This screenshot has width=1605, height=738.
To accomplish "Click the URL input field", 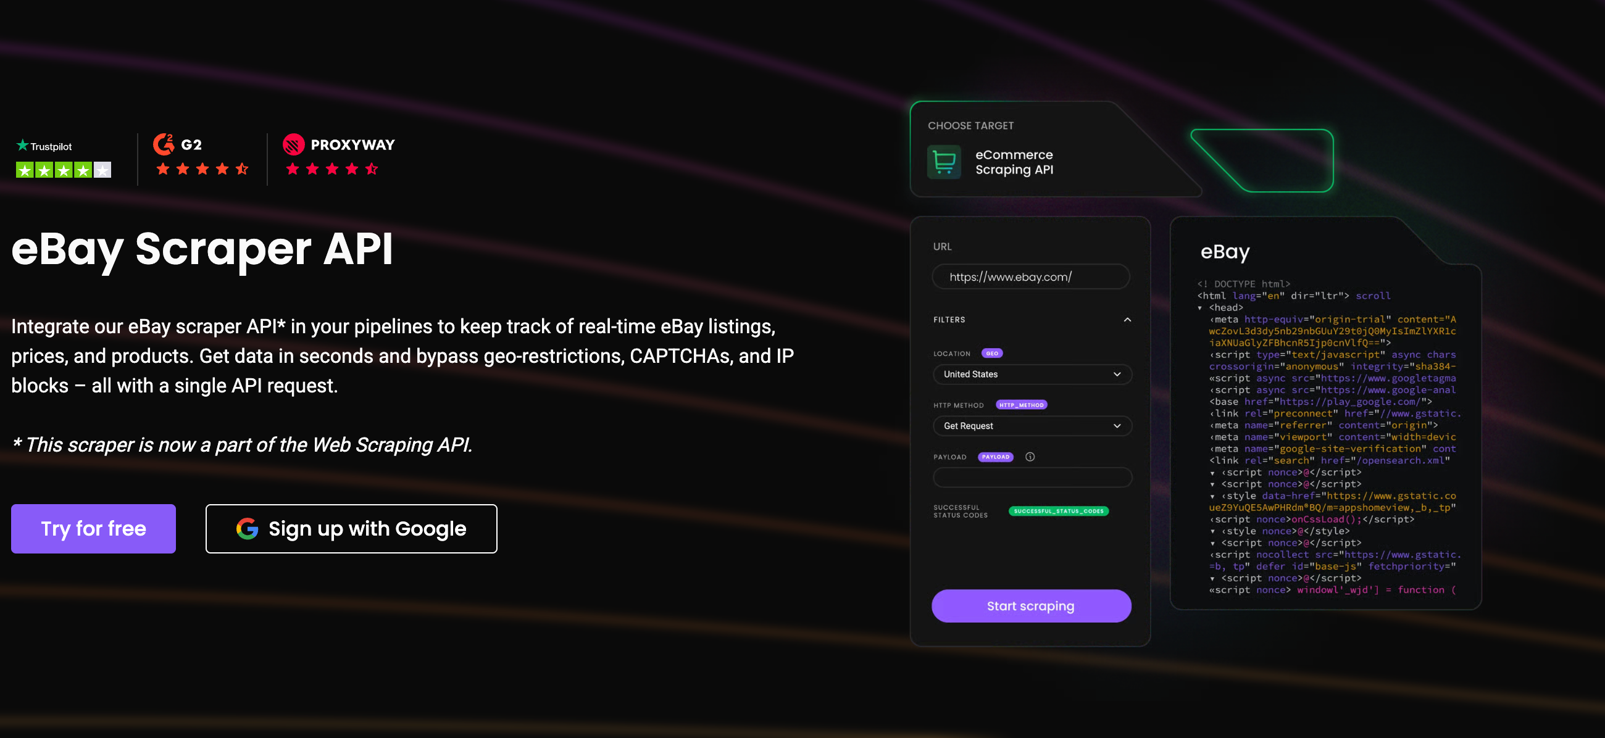I will click(x=1030, y=276).
